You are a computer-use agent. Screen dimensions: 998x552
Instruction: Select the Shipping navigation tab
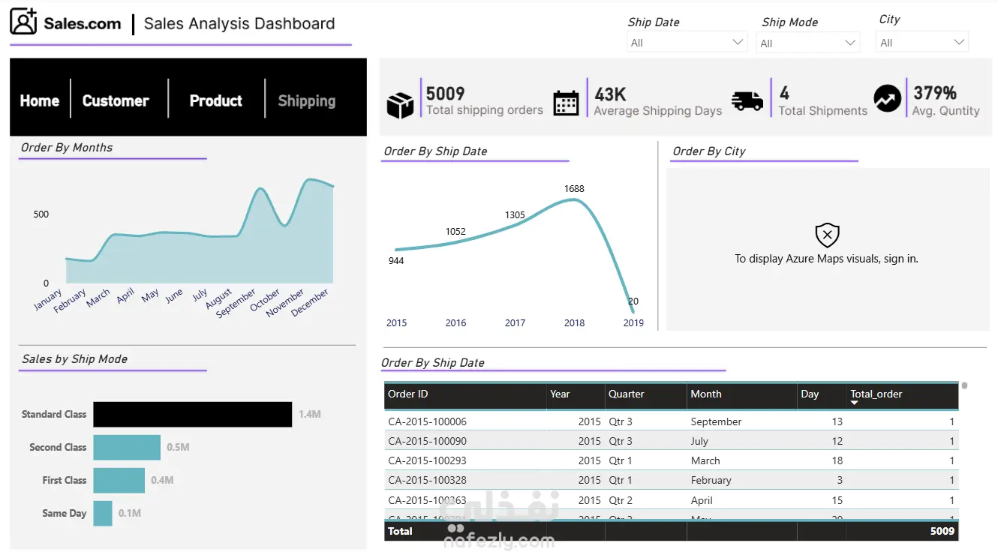(x=307, y=100)
